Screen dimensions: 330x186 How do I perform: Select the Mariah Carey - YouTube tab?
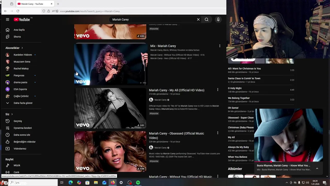35,4
